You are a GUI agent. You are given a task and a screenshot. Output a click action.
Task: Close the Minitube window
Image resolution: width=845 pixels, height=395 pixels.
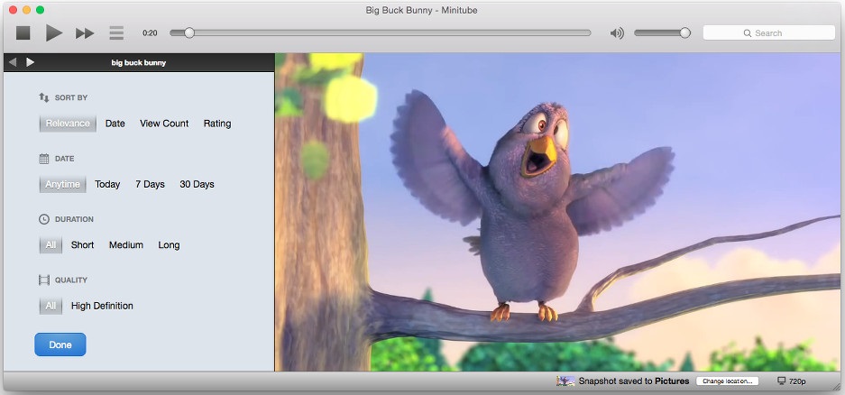[13, 10]
